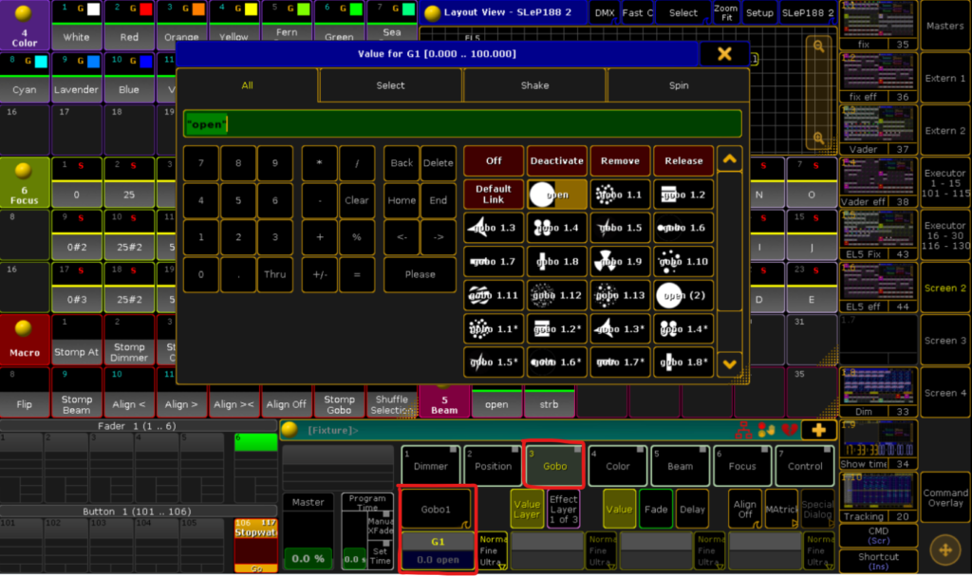
Task: Pick the gobo 1.4 pattern
Action: pyautogui.click(x=556, y=228)
